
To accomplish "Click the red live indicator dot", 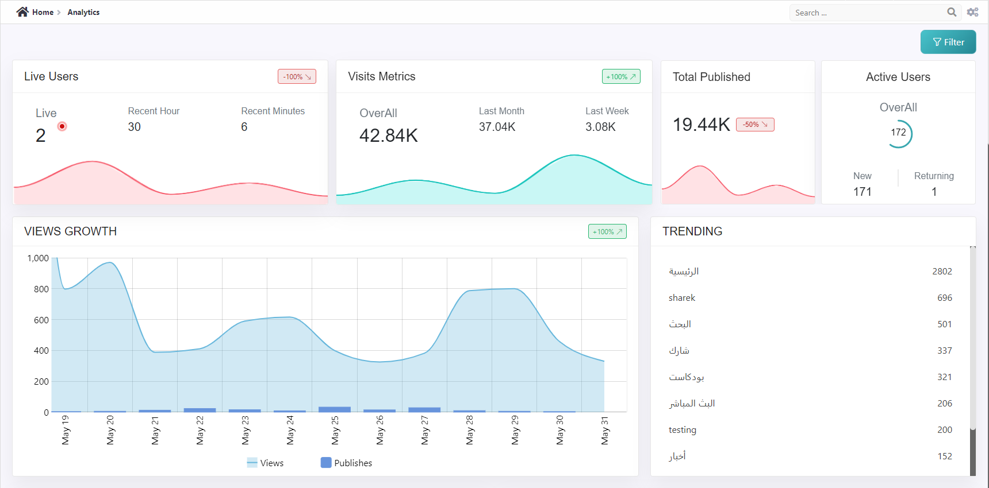I will click(62, 126).
